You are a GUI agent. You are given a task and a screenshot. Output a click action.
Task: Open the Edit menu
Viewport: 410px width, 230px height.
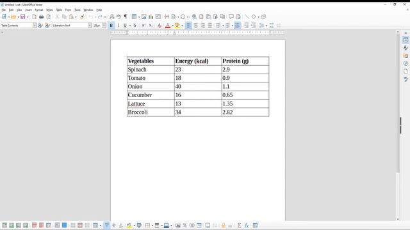point(11,10)
